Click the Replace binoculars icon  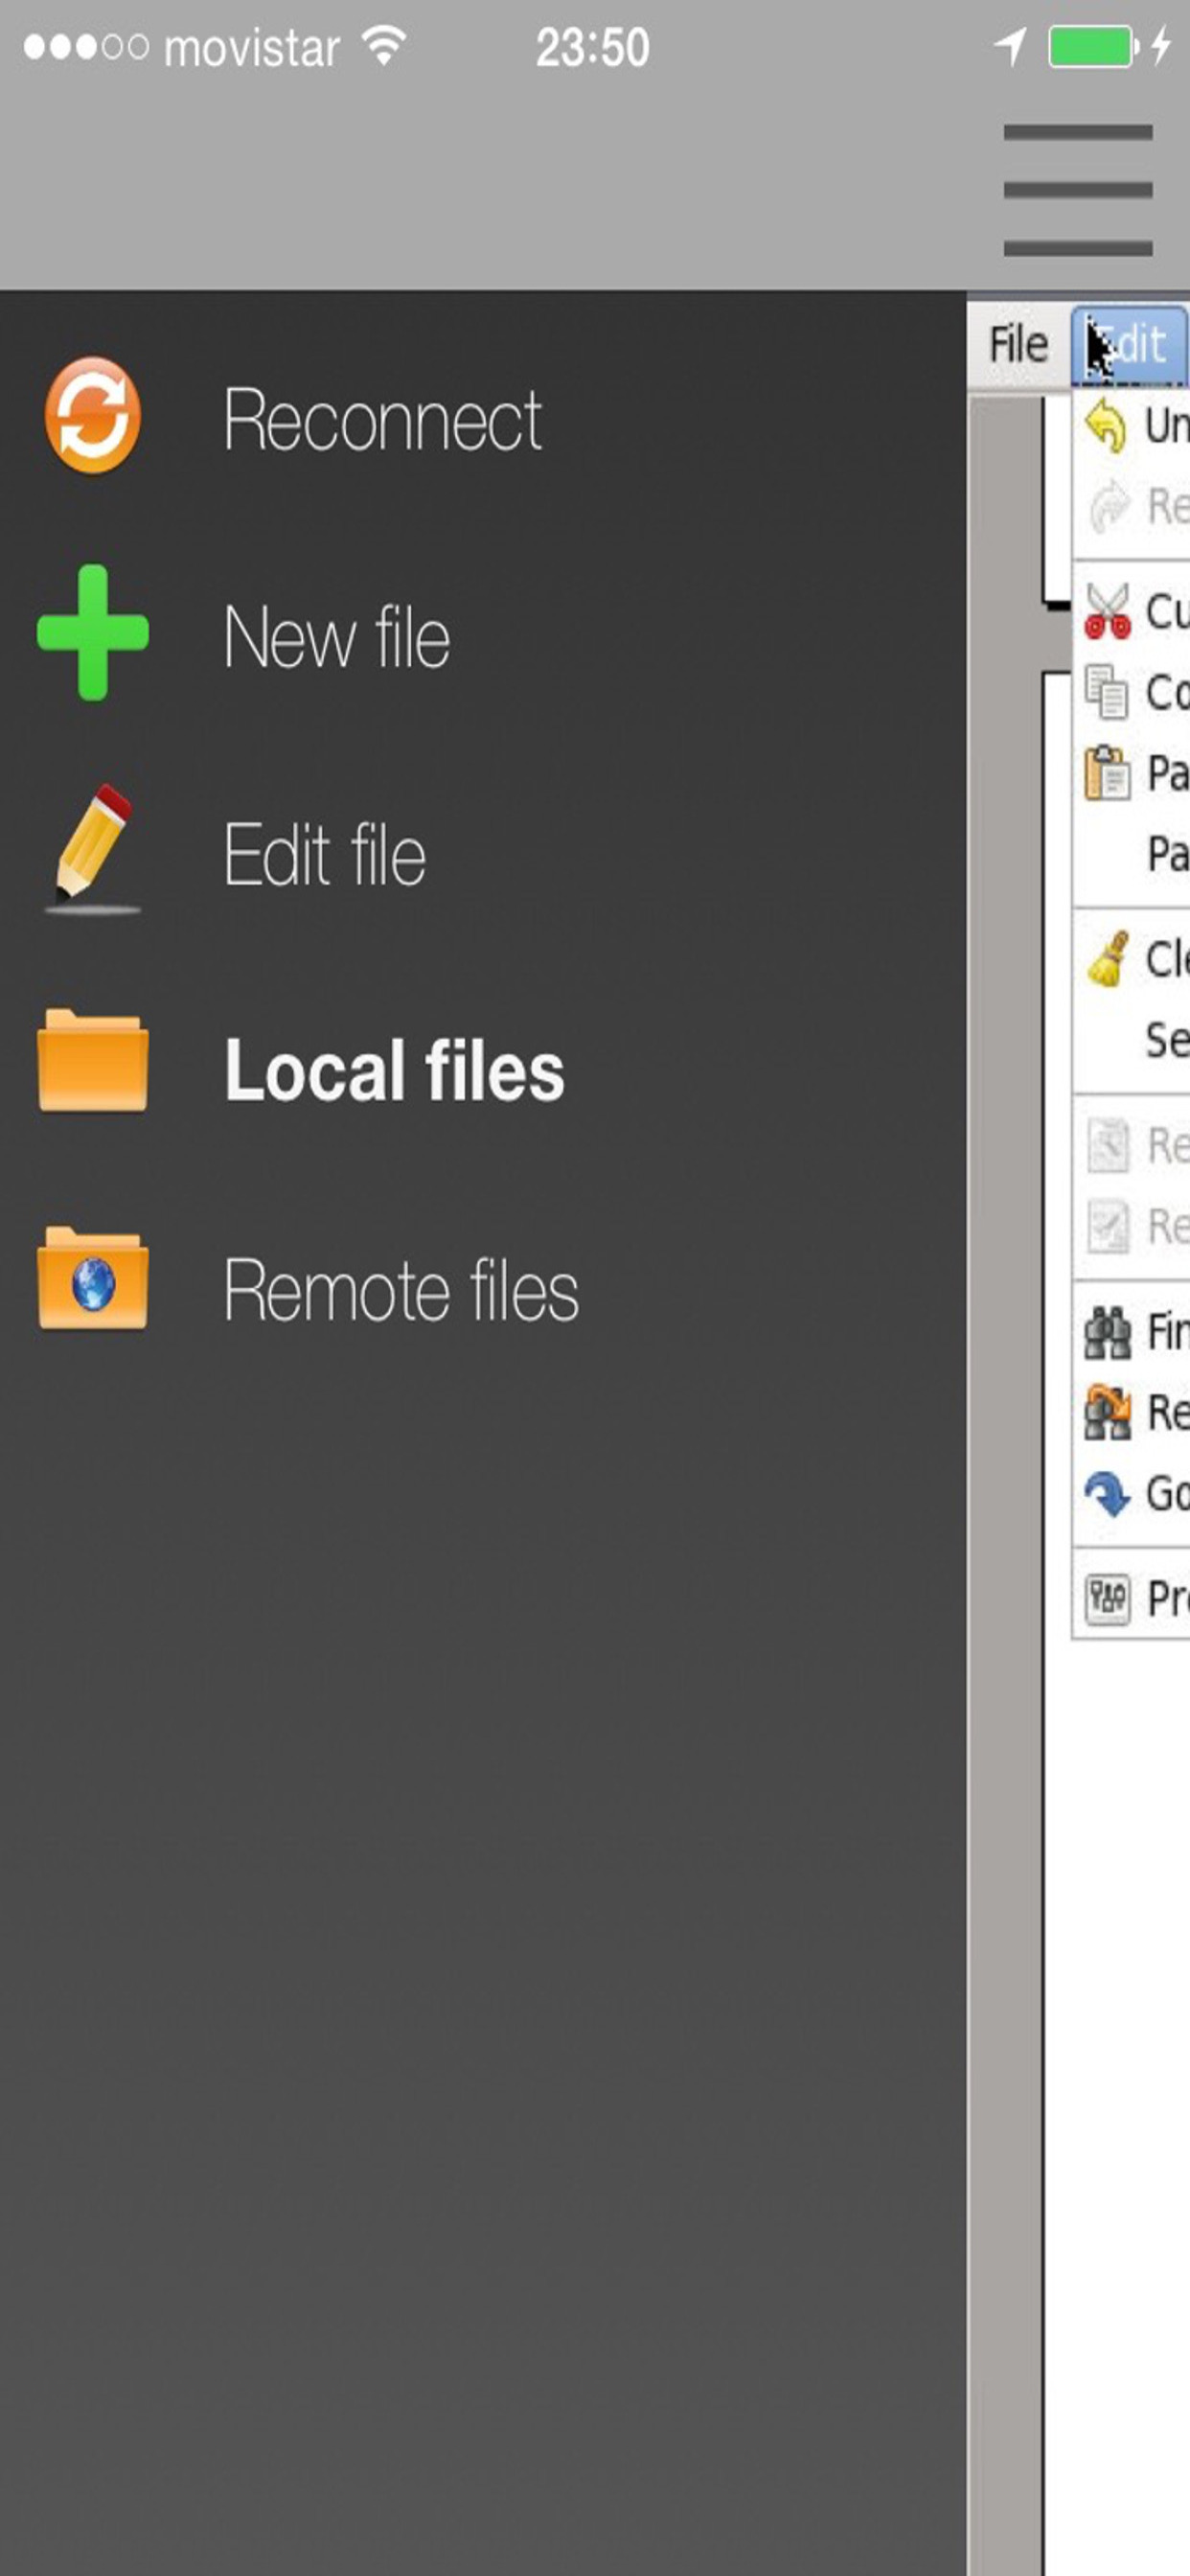(x=1107, y=1412)
